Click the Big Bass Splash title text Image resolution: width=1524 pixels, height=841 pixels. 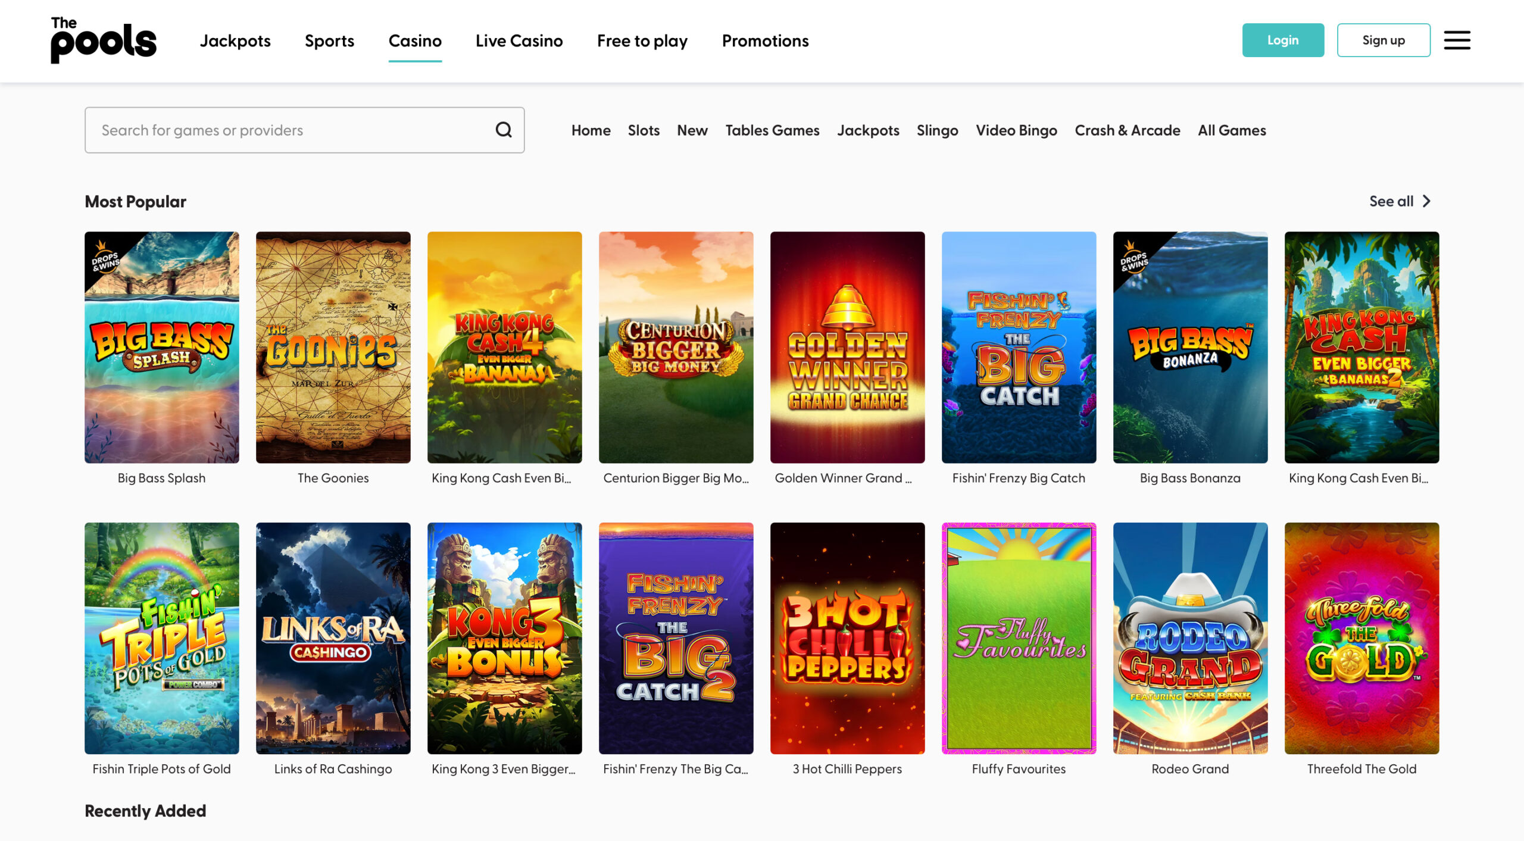click(161, 478)
